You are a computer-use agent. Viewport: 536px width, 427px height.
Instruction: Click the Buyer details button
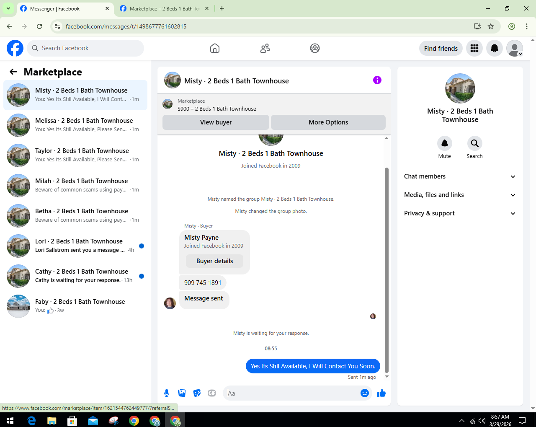coord(214,261)
